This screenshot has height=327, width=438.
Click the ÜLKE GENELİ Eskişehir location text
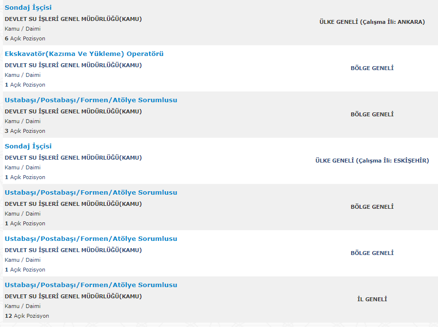click(x=372, y=161)
